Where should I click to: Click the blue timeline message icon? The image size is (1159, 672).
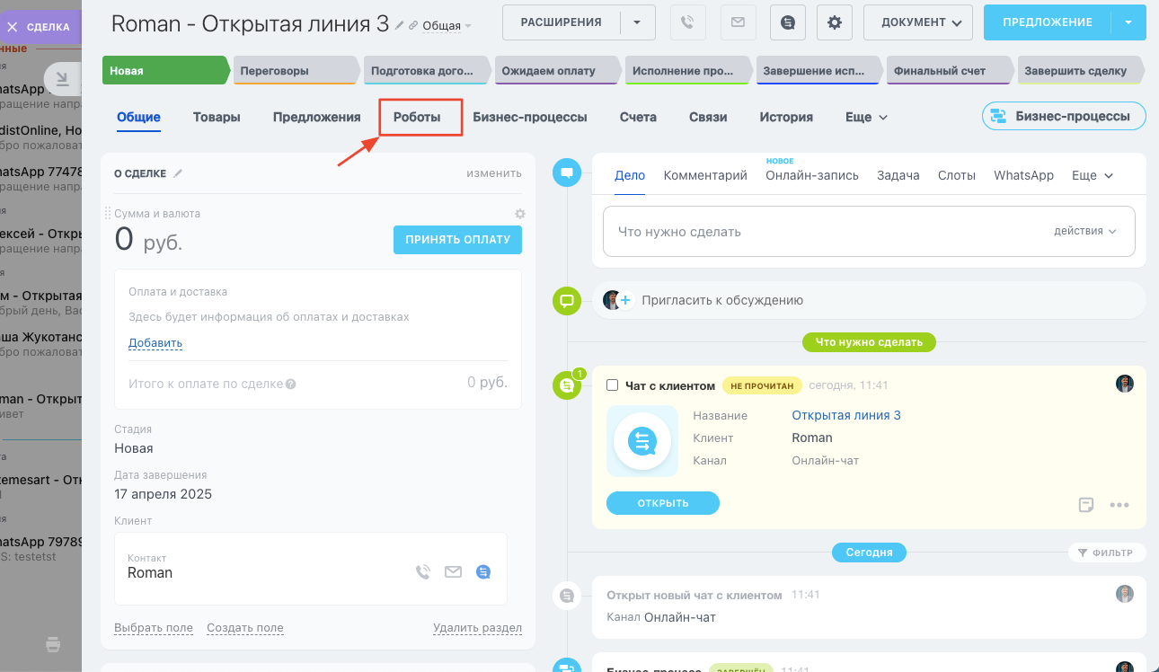click(x=566, y=172)
